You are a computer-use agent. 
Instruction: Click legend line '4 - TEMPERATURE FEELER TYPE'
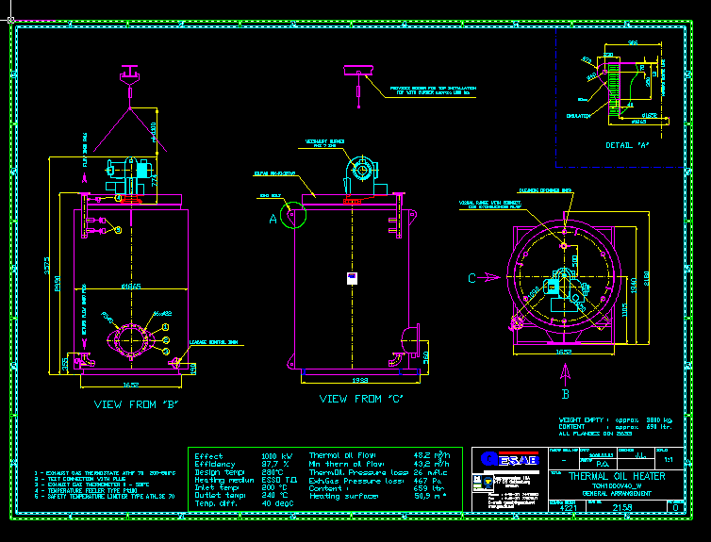(x=86, y=490)
